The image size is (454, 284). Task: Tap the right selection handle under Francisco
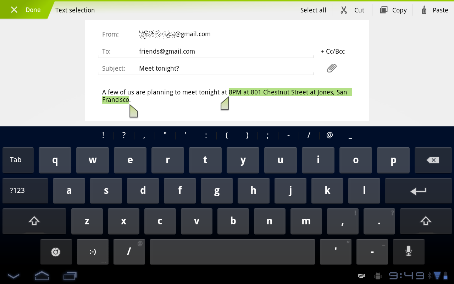[x=133, y=111]
